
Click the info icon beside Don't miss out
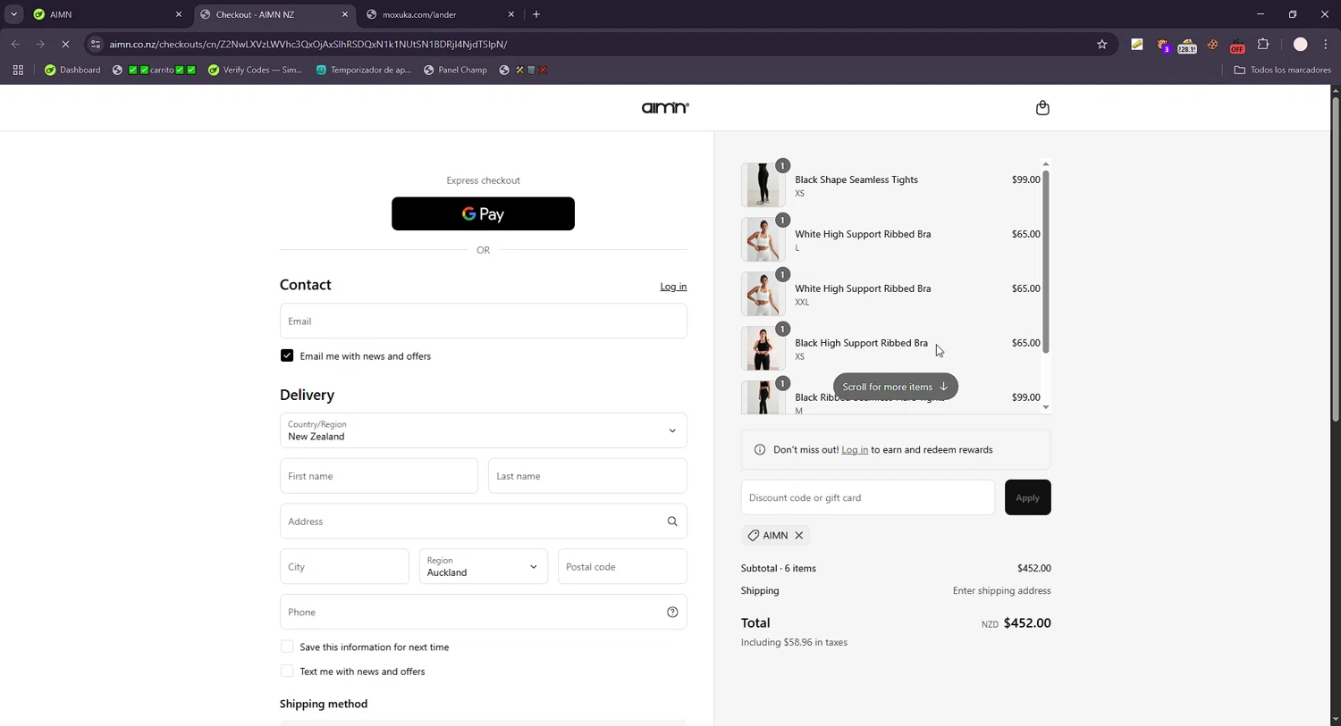point(760,450)
